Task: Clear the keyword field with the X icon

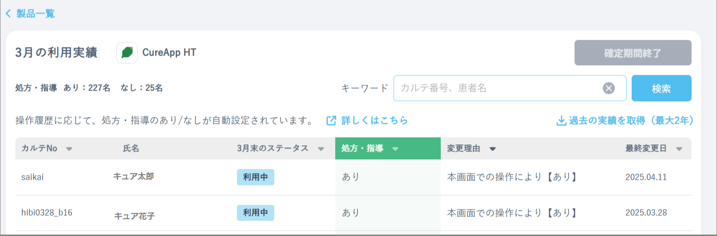Action: [609, 88]
